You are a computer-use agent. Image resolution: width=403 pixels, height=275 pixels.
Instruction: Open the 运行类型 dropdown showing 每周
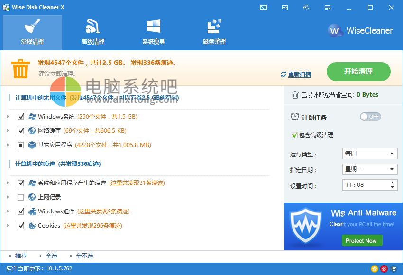(370, 154)
